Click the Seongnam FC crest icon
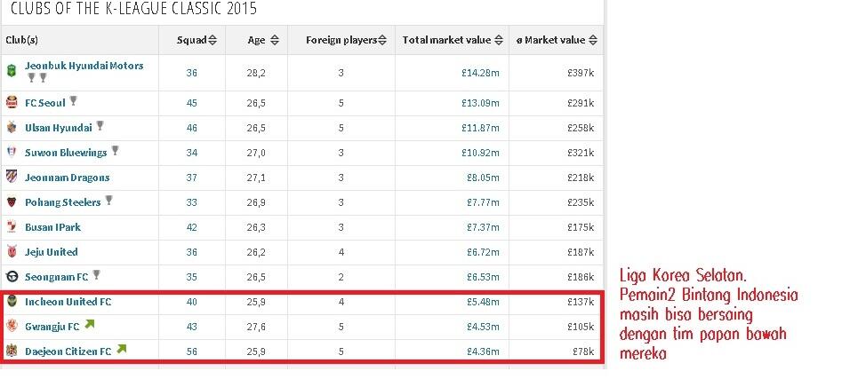 [12, 277]
